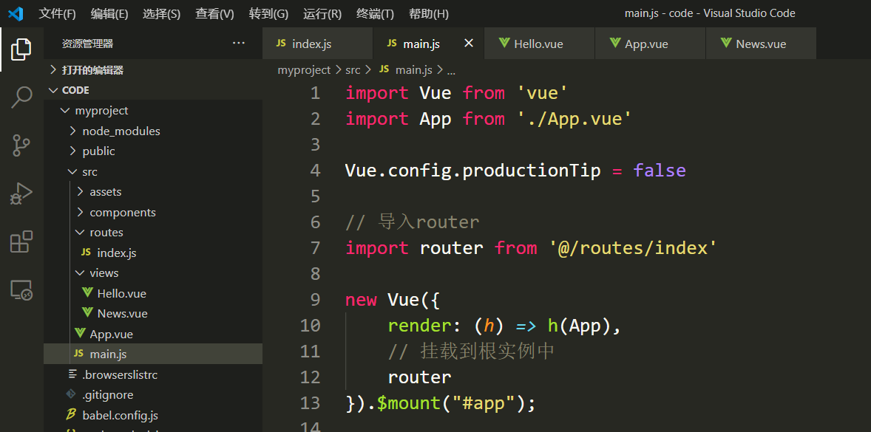Switch to the index.js editor tab
871x432 pixels.
coord(317,44)
